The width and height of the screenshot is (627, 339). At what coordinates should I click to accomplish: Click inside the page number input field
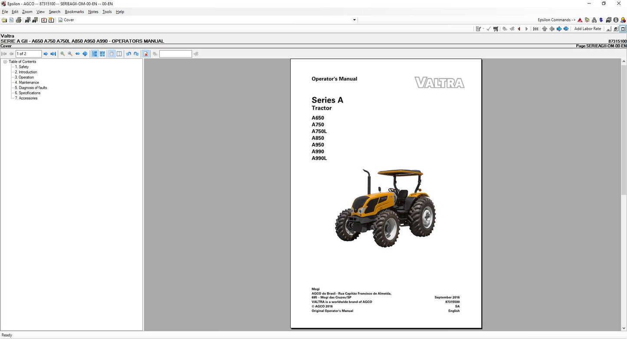pos(28,54)
